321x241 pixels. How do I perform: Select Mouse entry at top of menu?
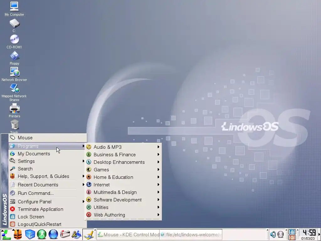coord(48,138)
